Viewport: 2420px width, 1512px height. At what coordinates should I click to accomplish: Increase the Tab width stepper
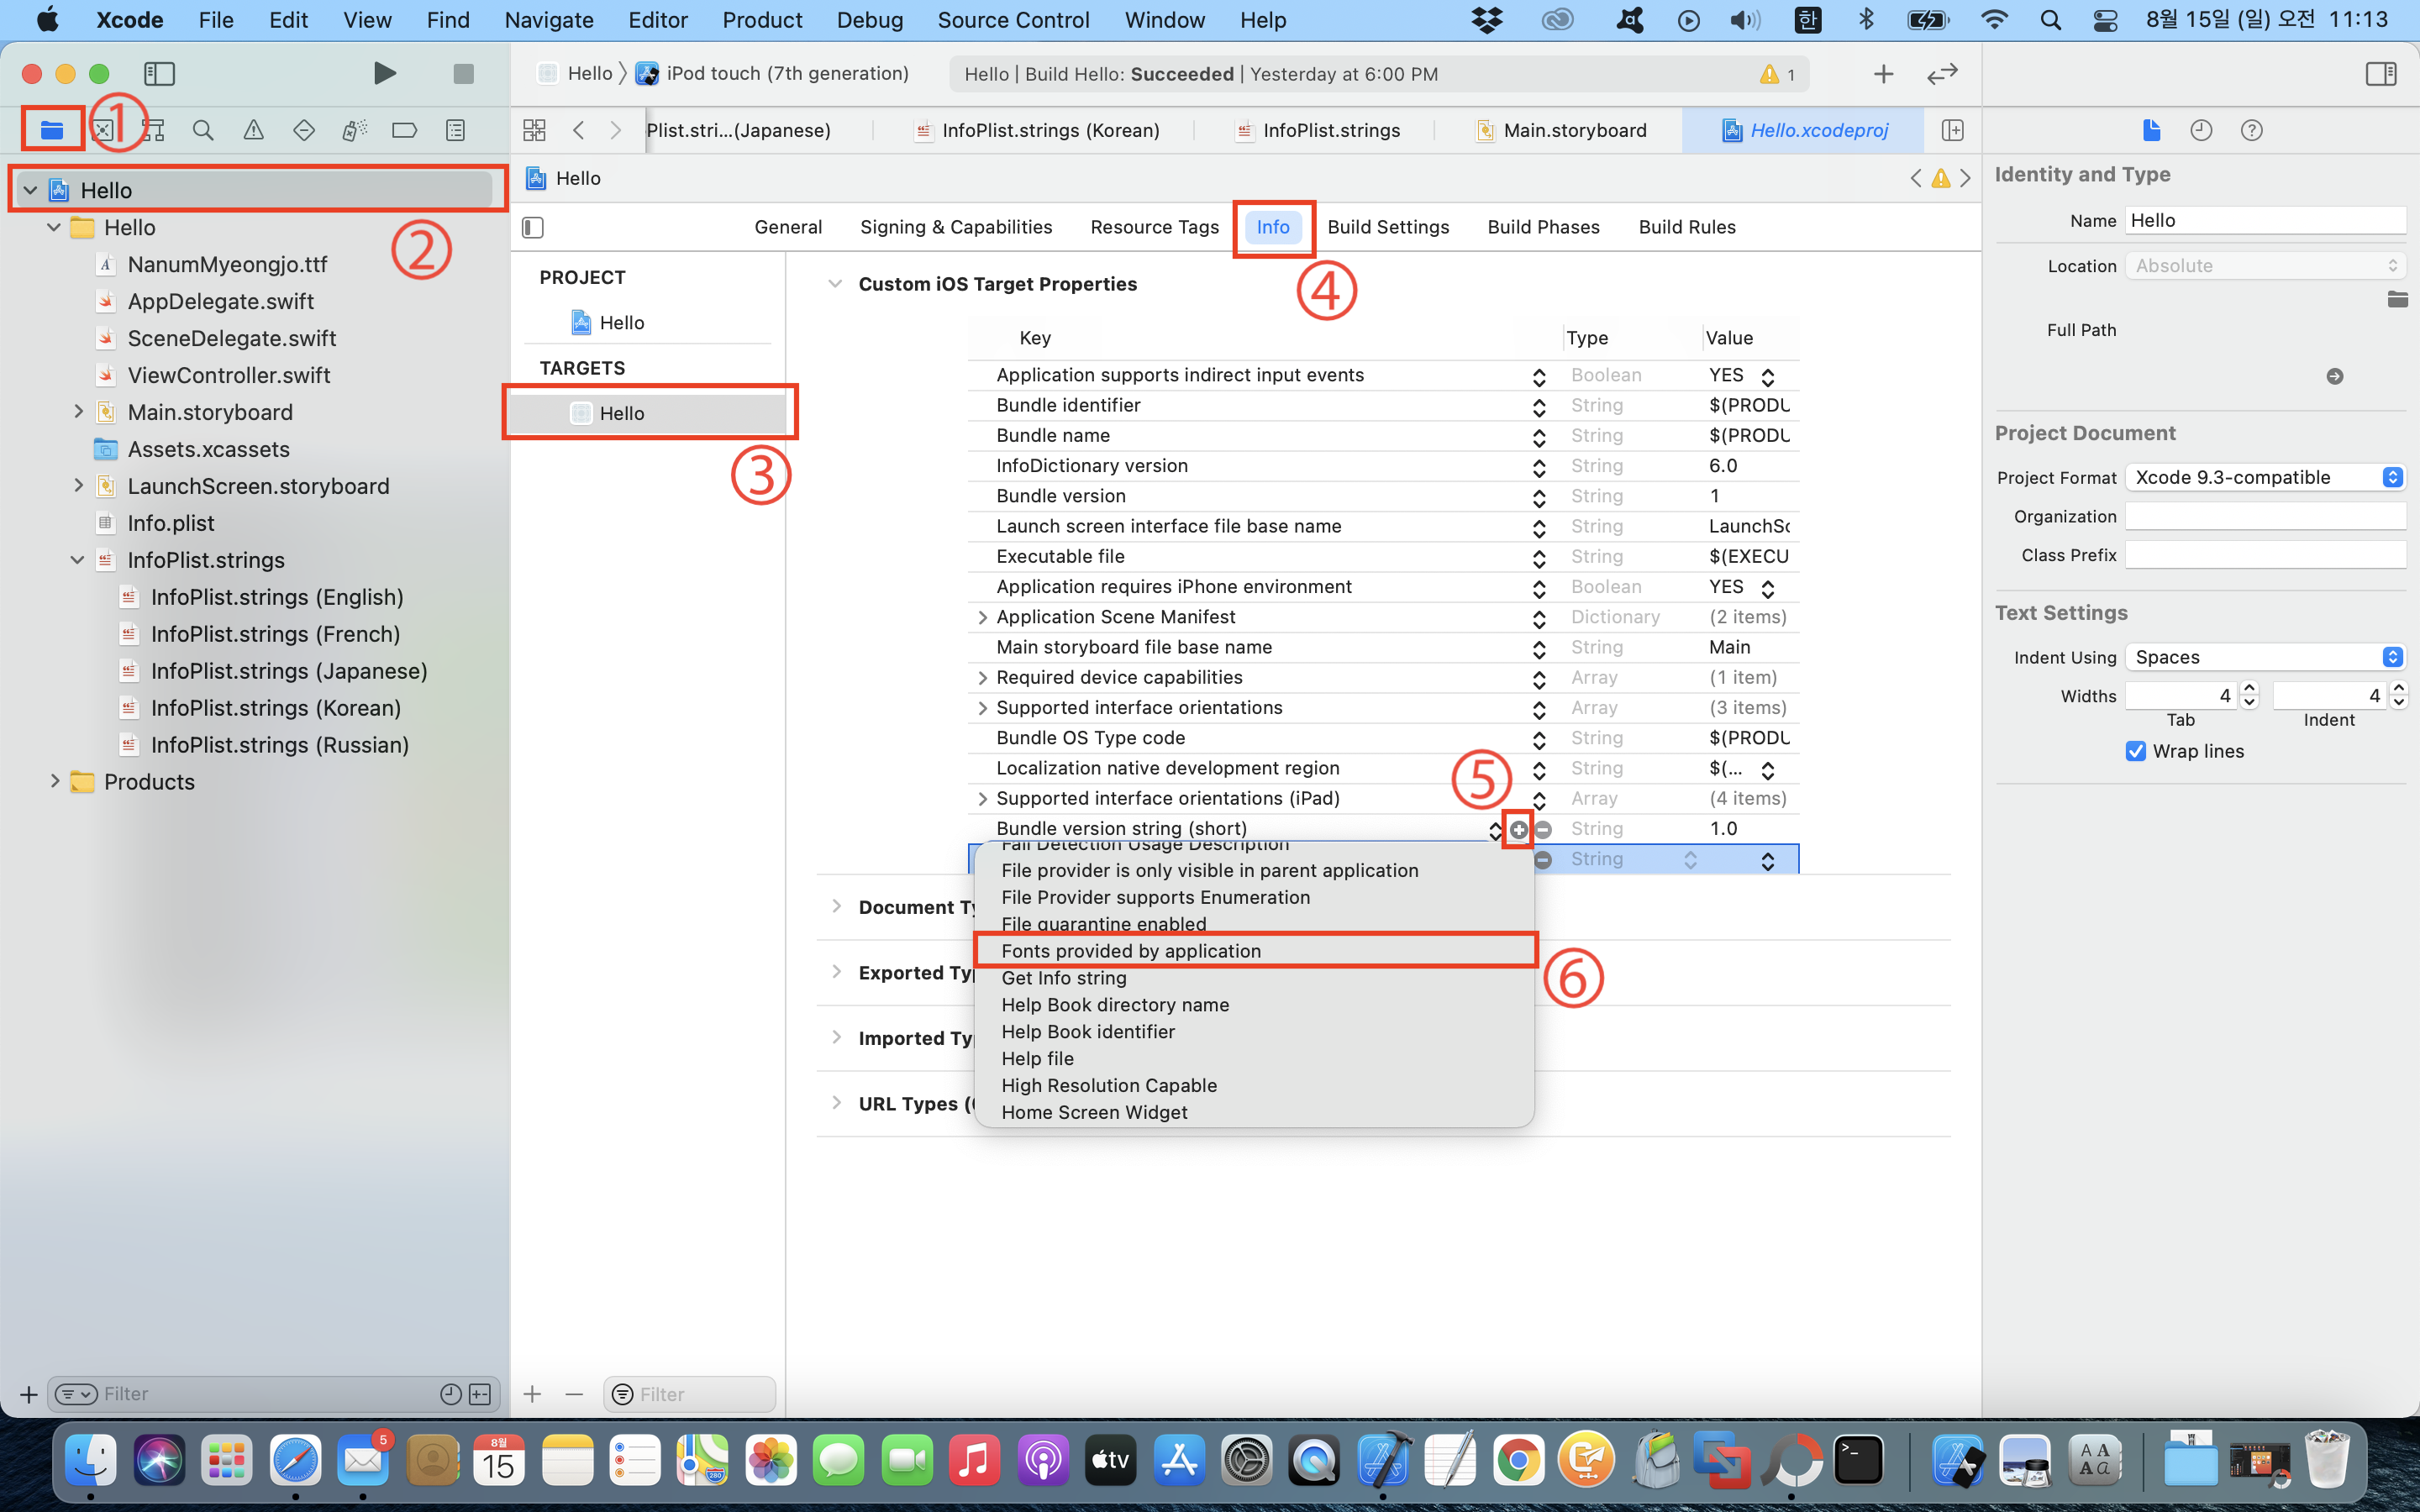point(2250,688)
